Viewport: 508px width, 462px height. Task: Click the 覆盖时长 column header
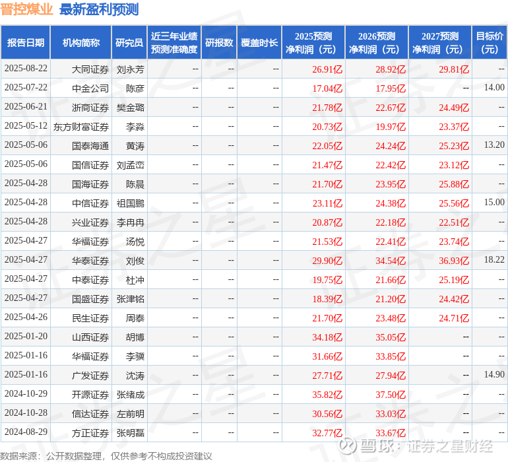point(259,43)
